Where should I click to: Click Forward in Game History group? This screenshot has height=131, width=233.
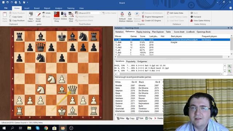196,17
